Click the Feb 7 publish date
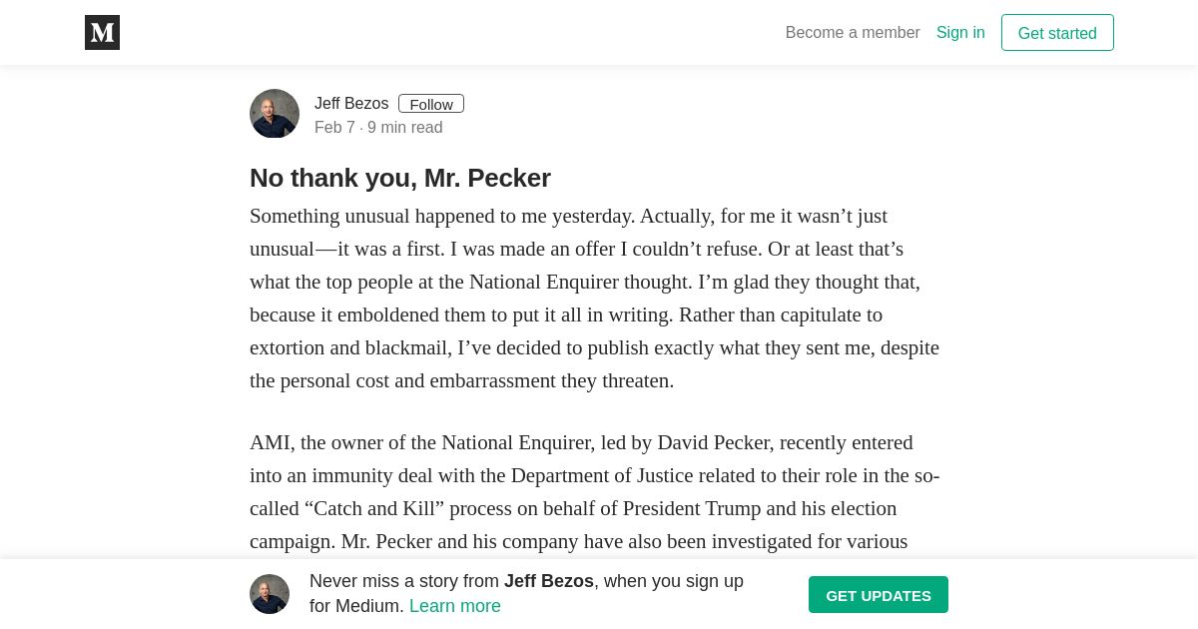This screenshot has height=629, width=1198. coord(334,128)
